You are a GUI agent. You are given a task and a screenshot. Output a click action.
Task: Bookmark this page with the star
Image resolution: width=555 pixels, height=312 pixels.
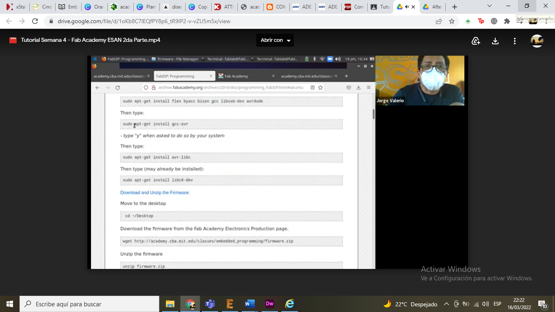point(452,21)
